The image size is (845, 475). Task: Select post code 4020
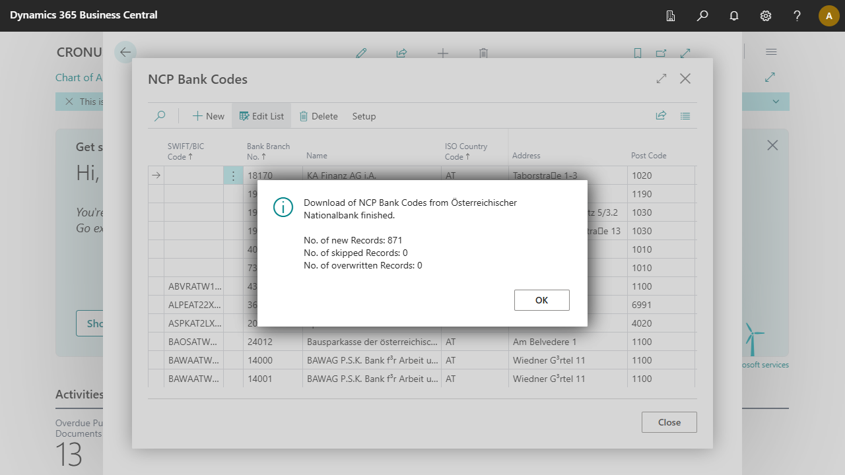[661, 323]
